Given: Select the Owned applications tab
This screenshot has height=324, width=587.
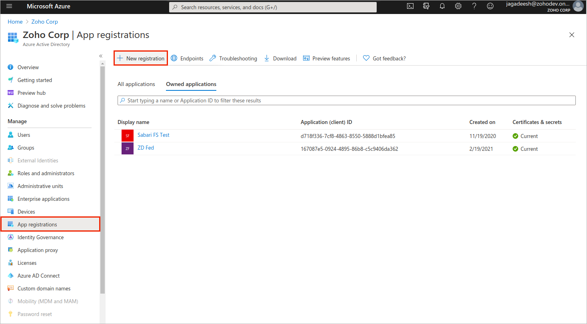Looking at the screenshot, I should point(191,84).
